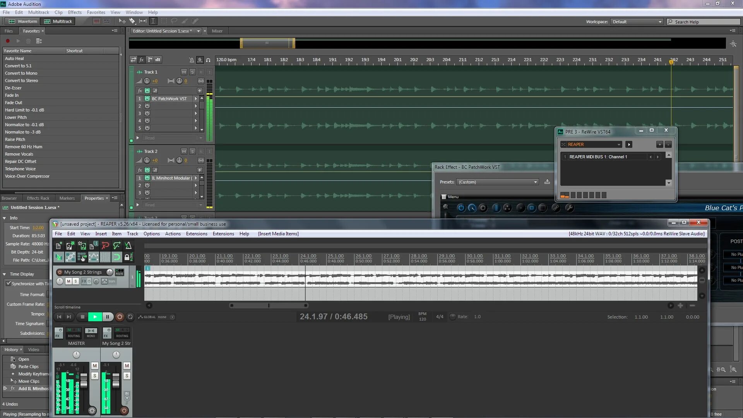The image size is (743, 418).
Task: Click REAPER's Open Project disk icon
Action: coord(70,246)
